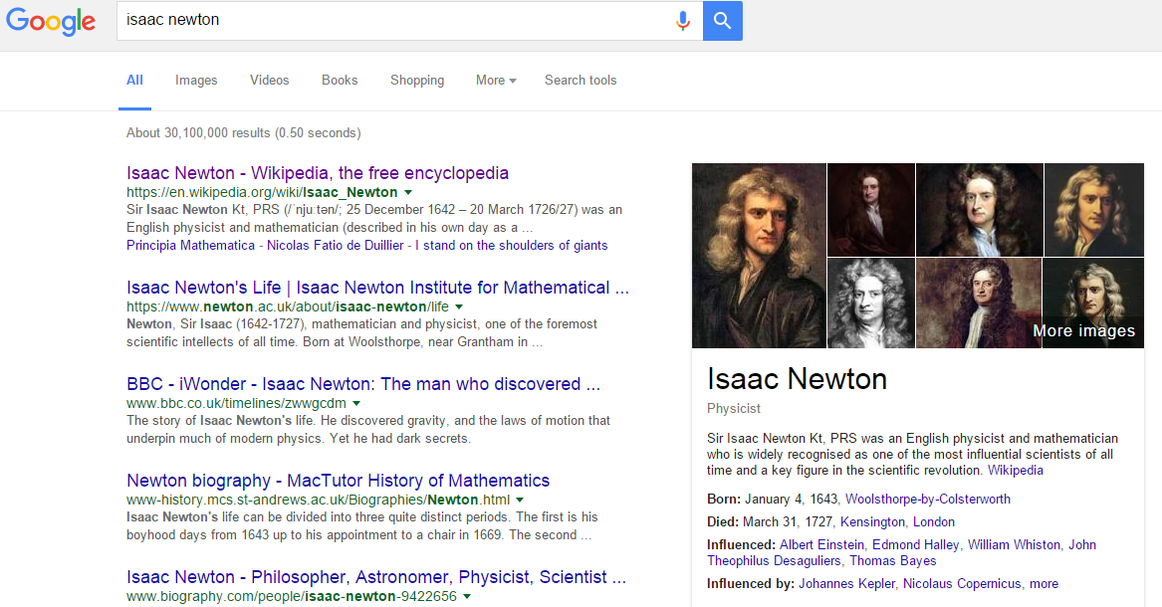Open Newton biography MacTutor result
The image size is (1162, 607).
tap(338, 481)
